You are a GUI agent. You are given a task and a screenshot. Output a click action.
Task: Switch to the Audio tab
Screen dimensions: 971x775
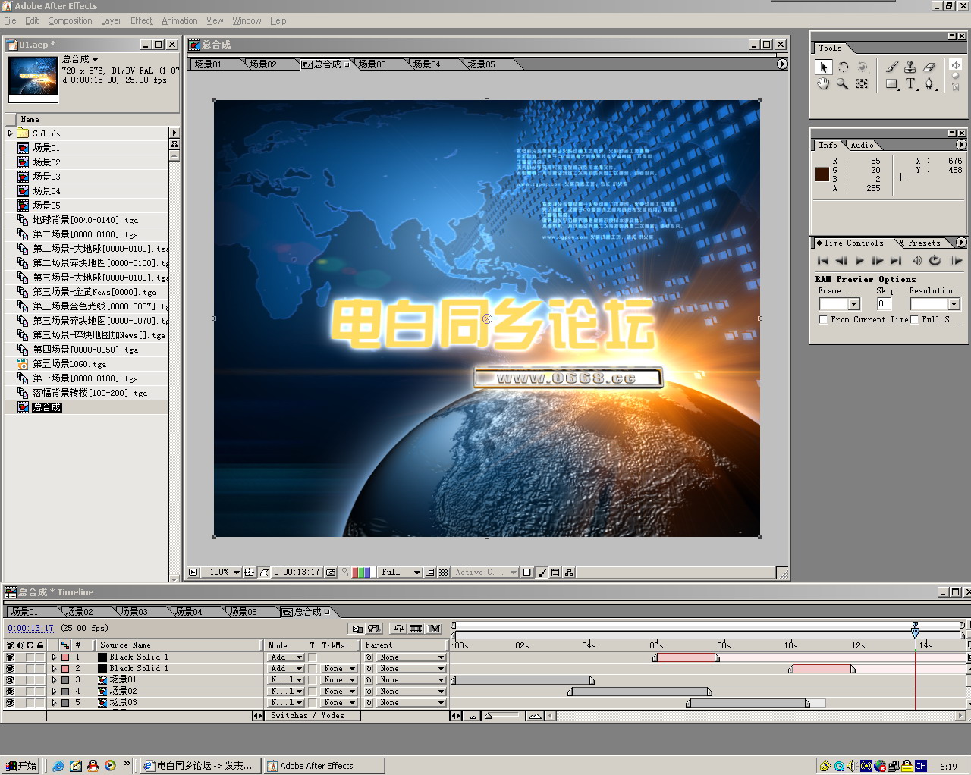pos(862,145)
